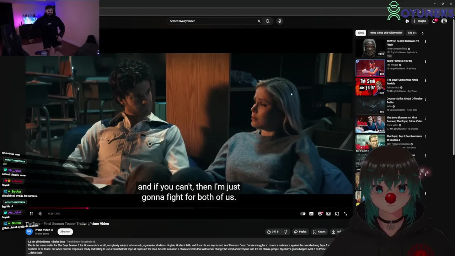455x256 pixels.
Task: Click the '9,3 Mn görüntüleme' view count text
Action: click(39, 242)
